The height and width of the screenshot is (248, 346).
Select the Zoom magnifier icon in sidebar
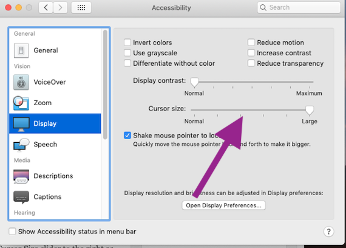(21, 103)
